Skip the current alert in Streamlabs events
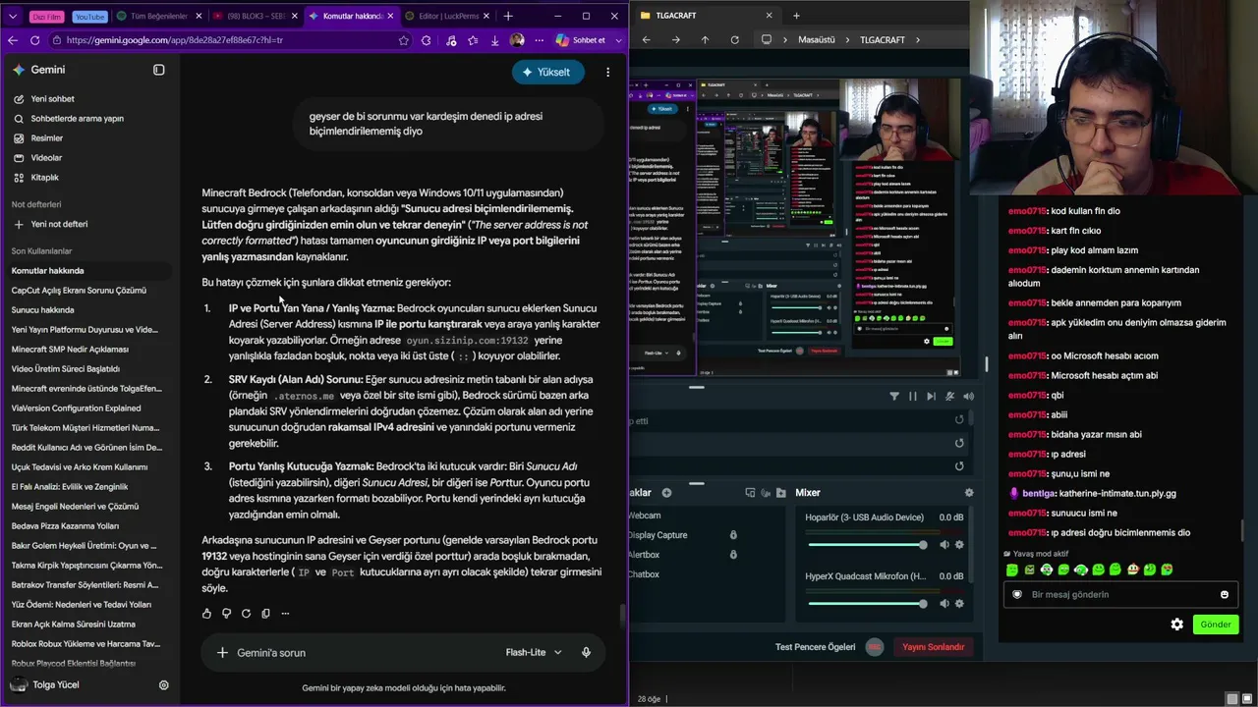The height and width of the screenshot is (707, 1258). 932,397
